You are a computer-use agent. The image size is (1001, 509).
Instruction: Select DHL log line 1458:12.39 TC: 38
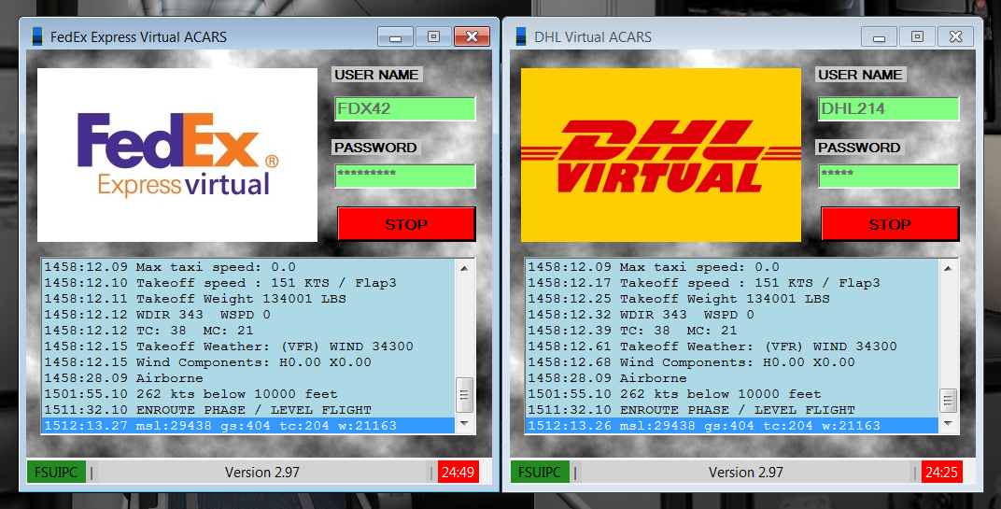coord(732,331)
